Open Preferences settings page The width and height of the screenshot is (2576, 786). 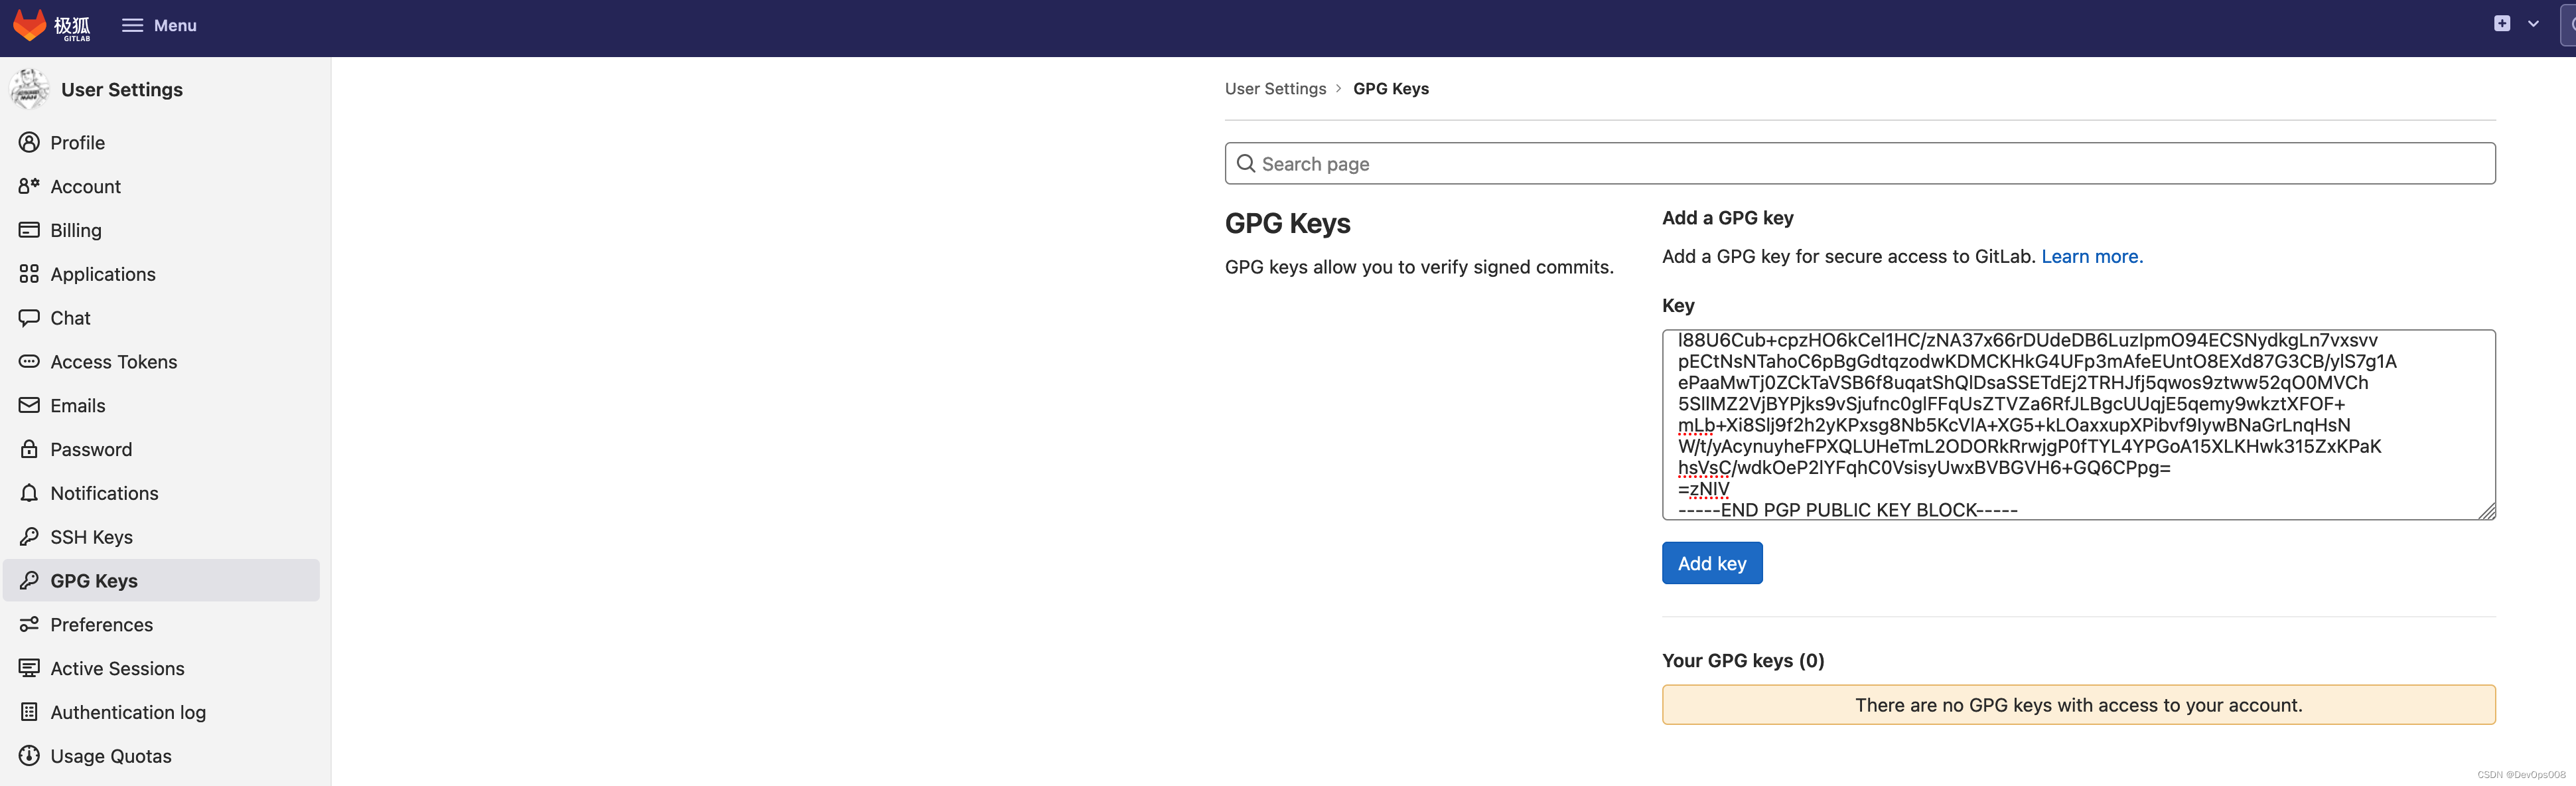[101, 625]
